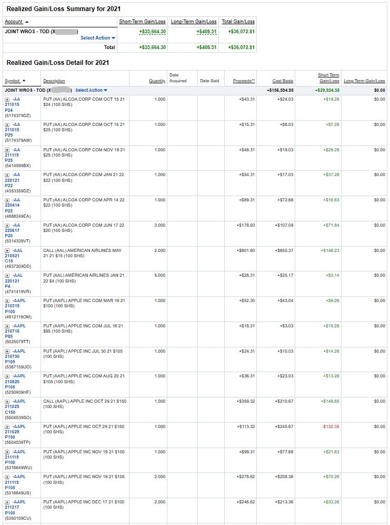Select total gain +$36,072.81 in Total row
Viewport: 390px width, 525px height.
(241, 47)
